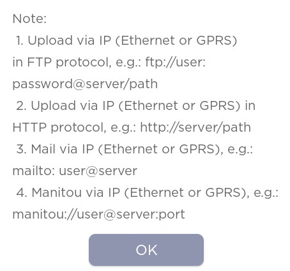The height and width of the screenshot is (271, 290).
Task: Click the number '3.' list marker
Action: pyautogui.click(x=22, y=149)
